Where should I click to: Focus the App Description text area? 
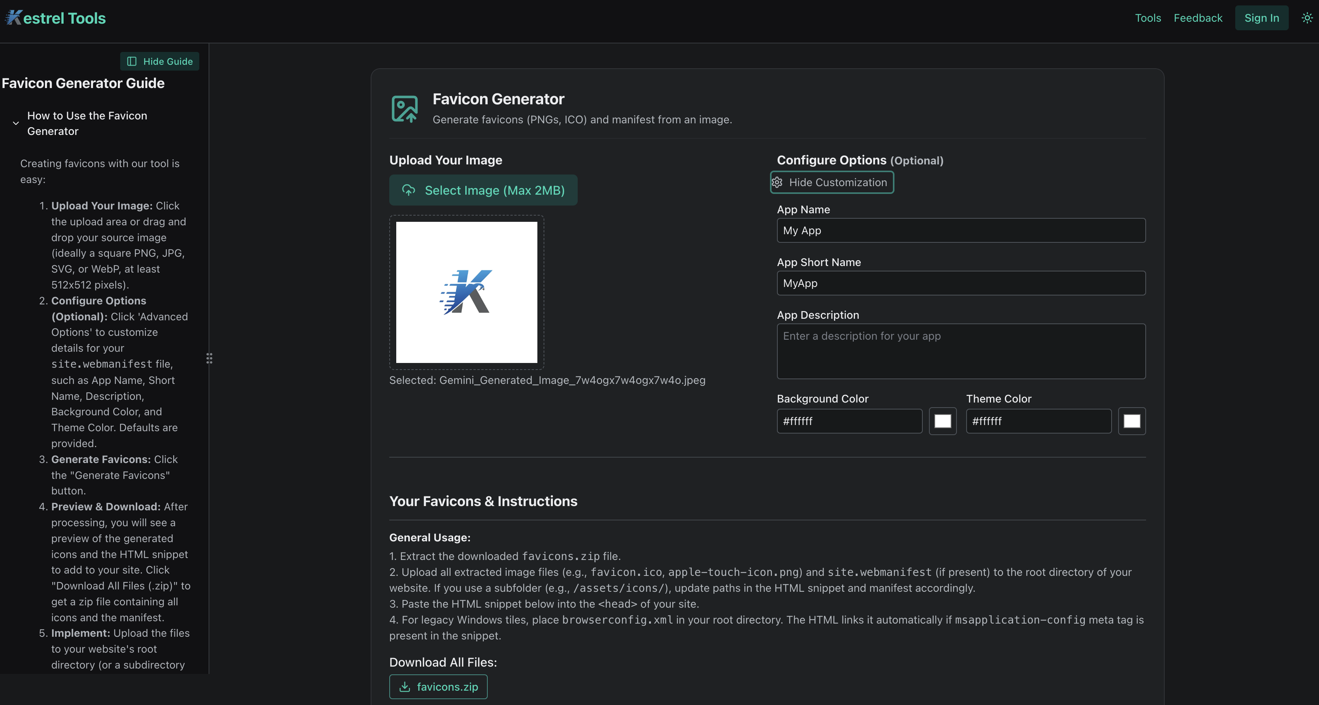pos(961,351)
